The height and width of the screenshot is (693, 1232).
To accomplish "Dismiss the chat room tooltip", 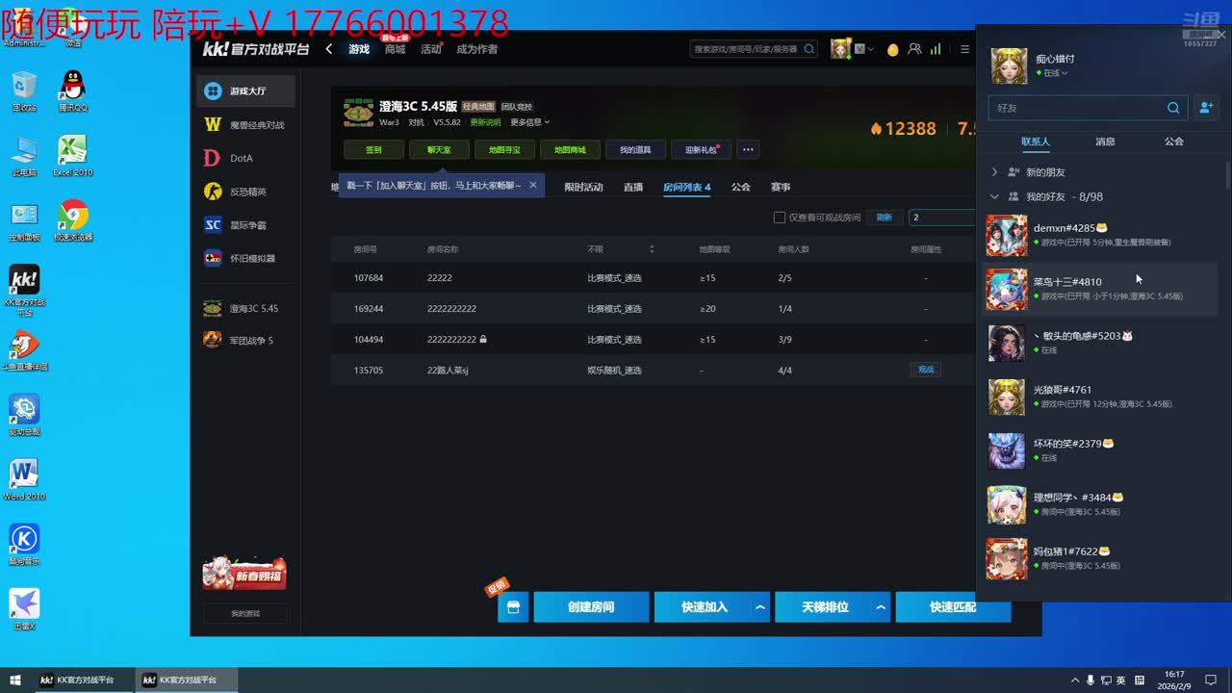I will tap(533, 185).
